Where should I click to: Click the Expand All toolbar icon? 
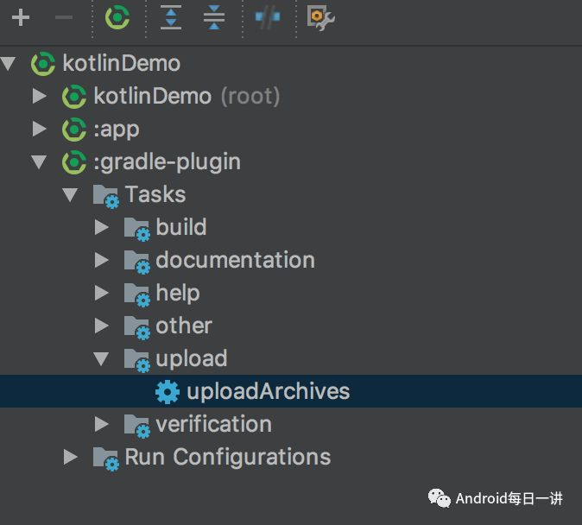(x=171, y=17)
